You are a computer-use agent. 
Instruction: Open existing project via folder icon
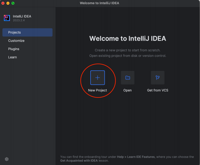coord(127,78)
